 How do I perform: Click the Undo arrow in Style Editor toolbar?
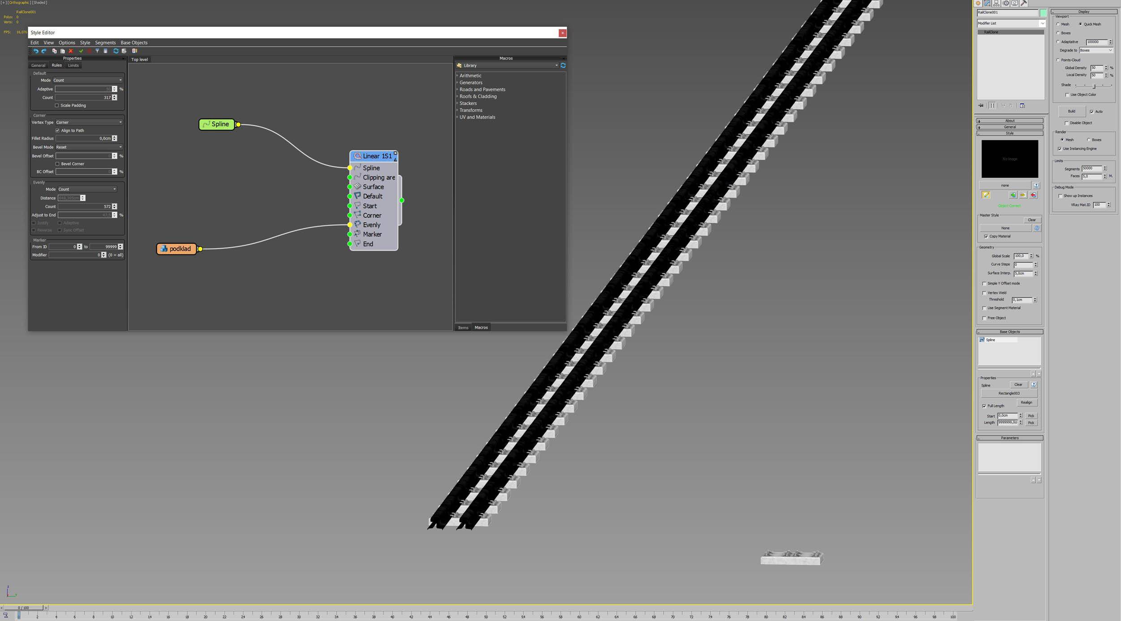36,51
